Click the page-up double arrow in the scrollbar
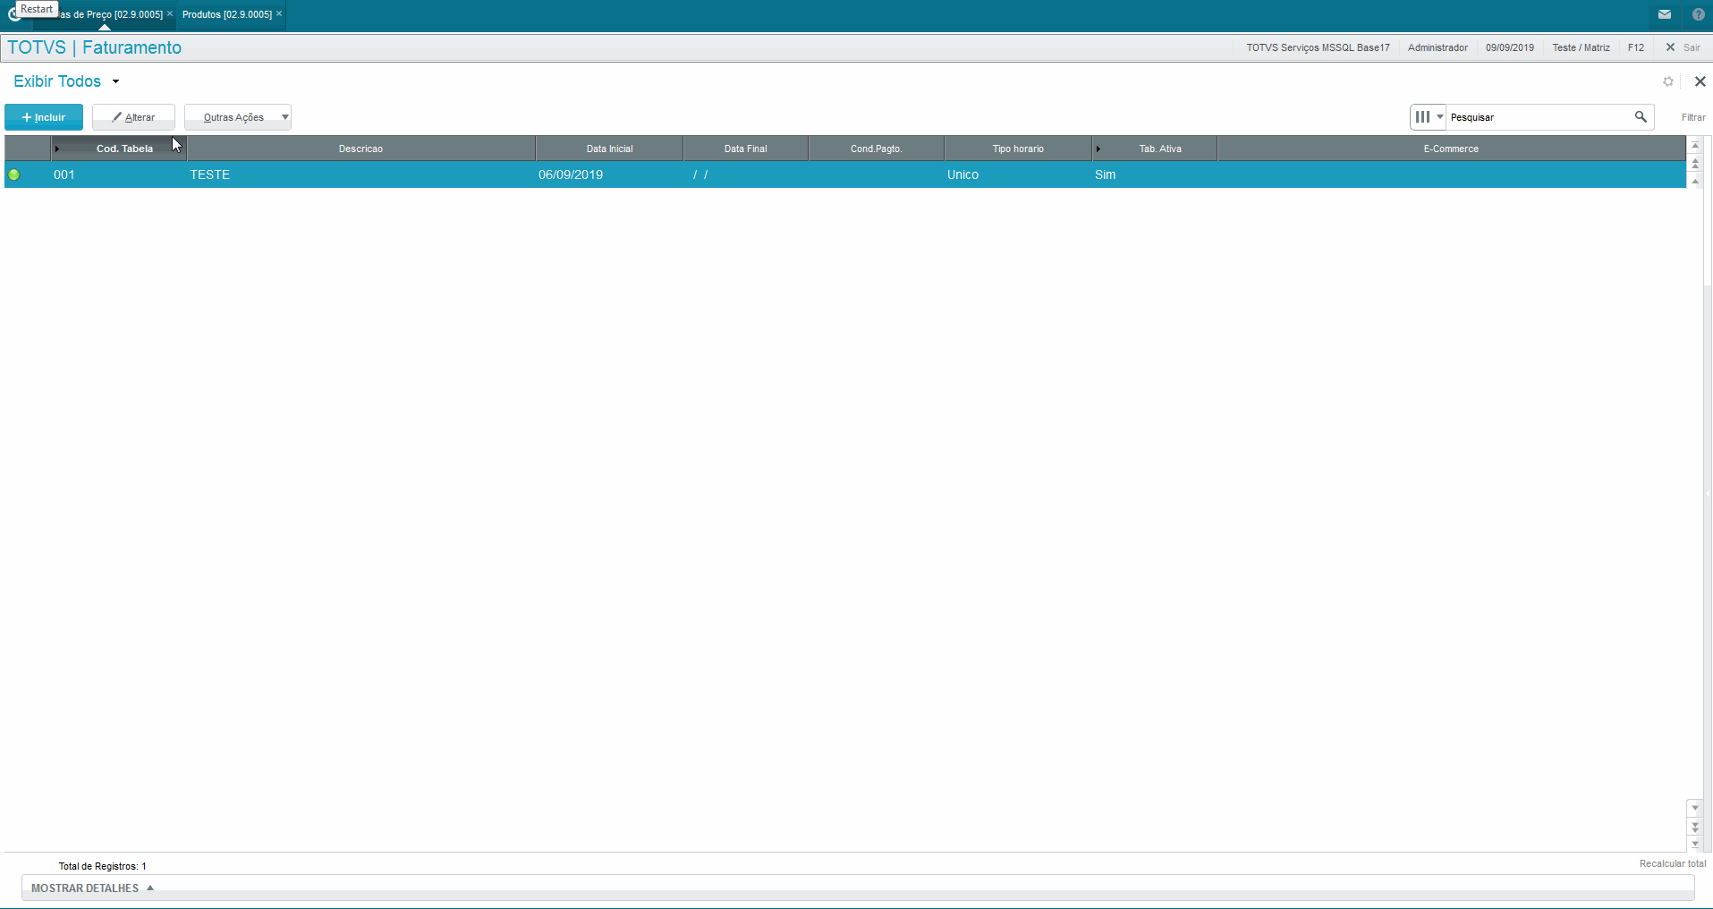 [x=1695, y=164]
